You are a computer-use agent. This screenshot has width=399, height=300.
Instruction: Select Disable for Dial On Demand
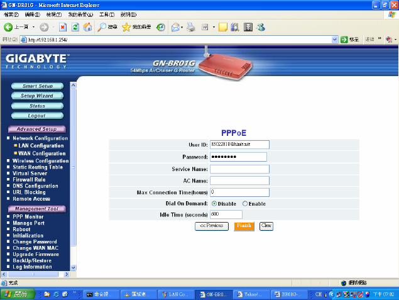click(x=214, y=204)
